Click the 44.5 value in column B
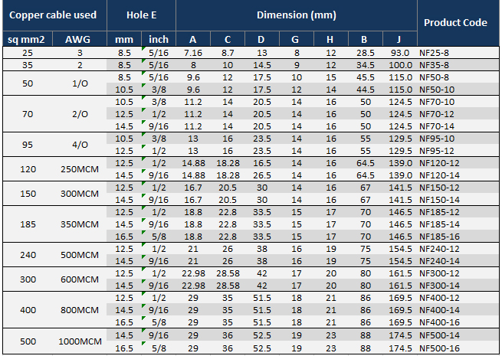502x356 pixels. 366,90
